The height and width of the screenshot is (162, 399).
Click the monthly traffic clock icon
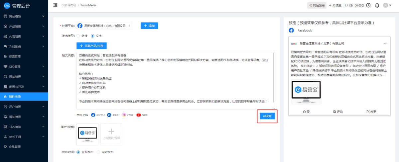pos(368,5)
